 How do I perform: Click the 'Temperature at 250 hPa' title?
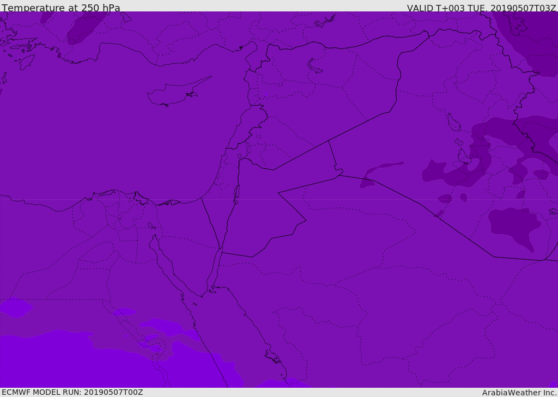click(60, 8)
